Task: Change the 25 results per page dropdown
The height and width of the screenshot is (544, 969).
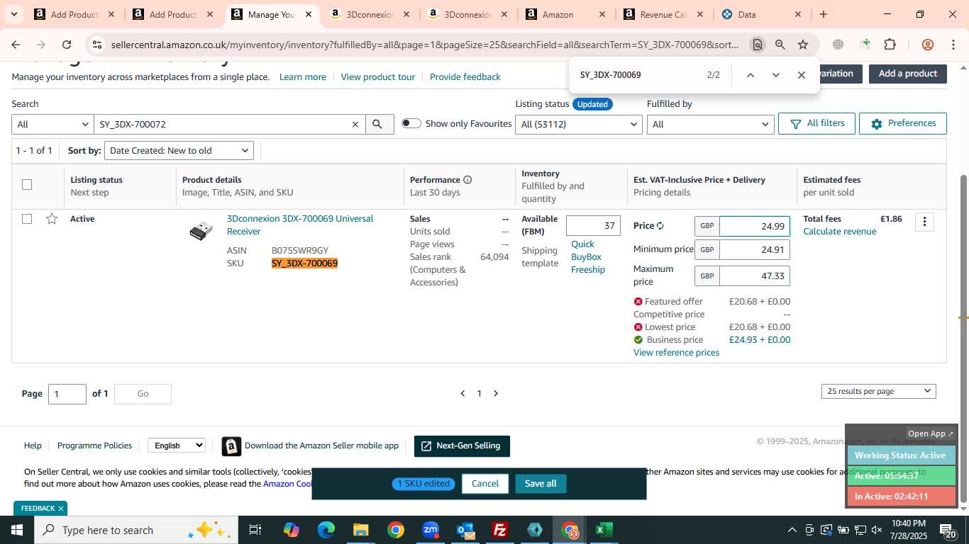Action: [x=879, y=391]
